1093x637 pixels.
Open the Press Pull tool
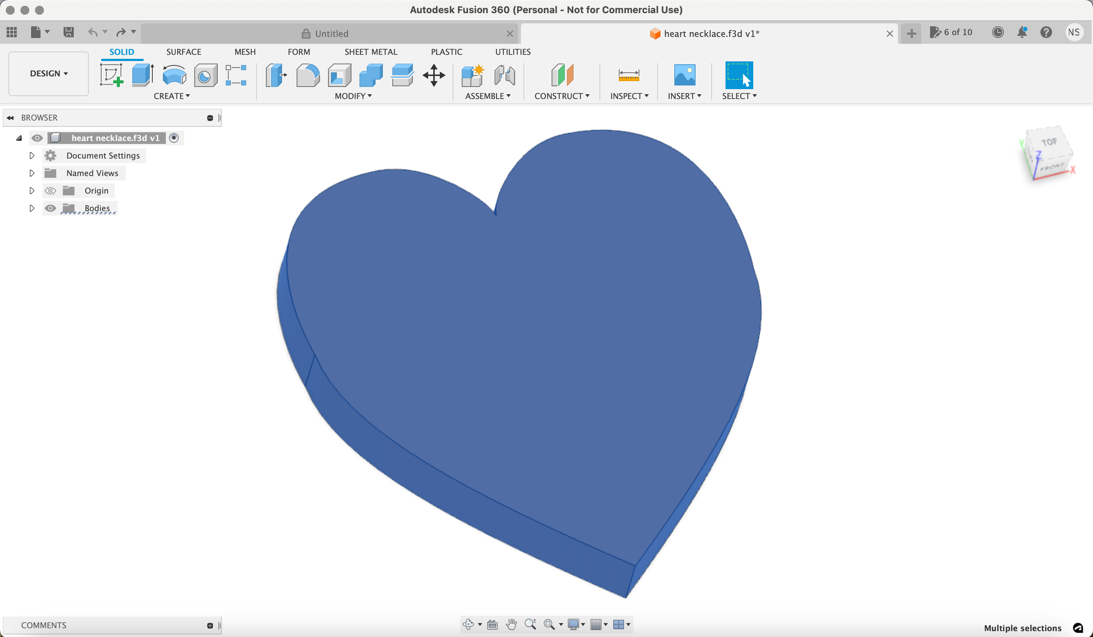(276, 75)
